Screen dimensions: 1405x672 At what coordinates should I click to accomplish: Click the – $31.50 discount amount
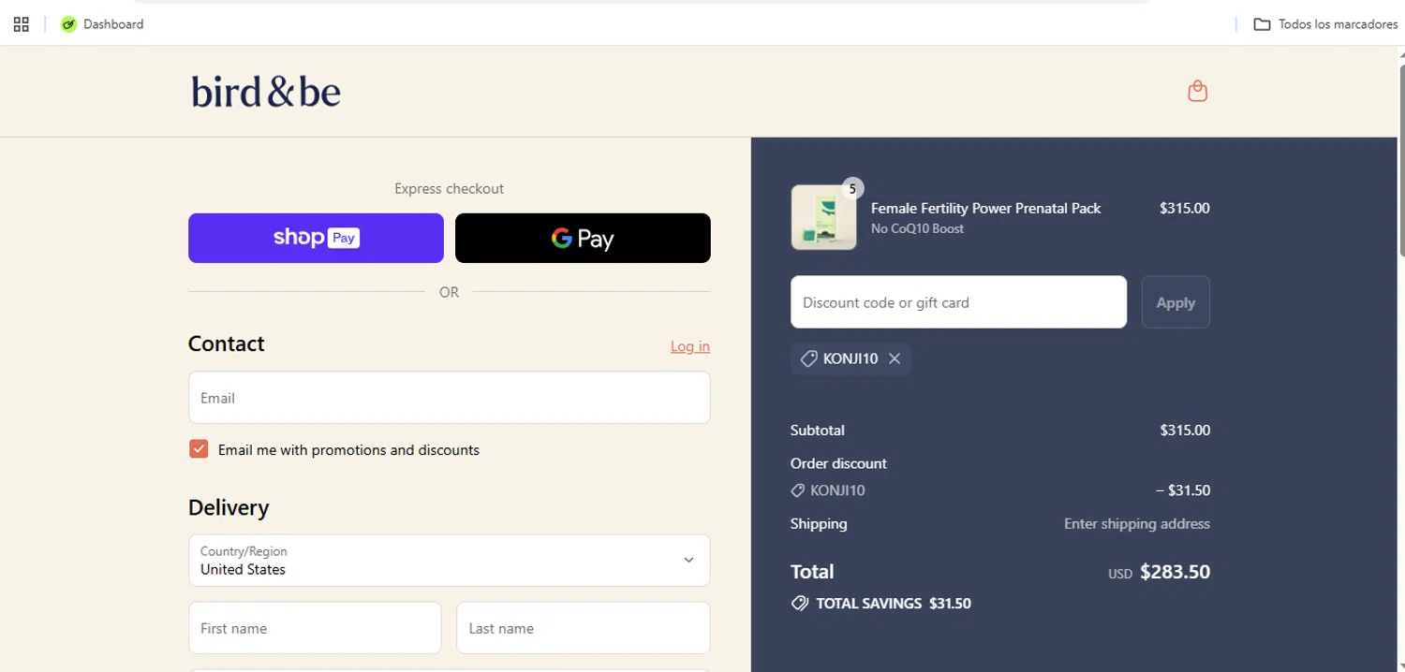[x=1182, y=490]
